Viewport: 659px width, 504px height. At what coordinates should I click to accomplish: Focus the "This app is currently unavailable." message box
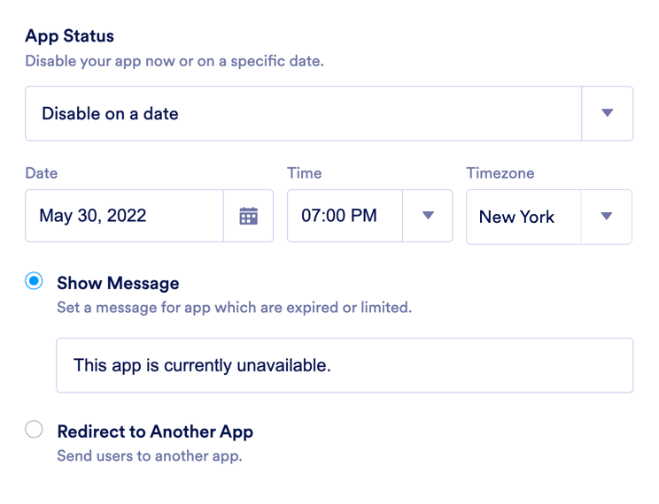pyautogui.click(x=345, y=365)
